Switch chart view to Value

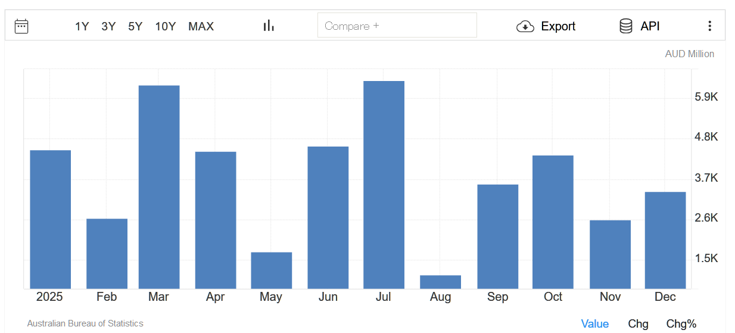(594, 323)
